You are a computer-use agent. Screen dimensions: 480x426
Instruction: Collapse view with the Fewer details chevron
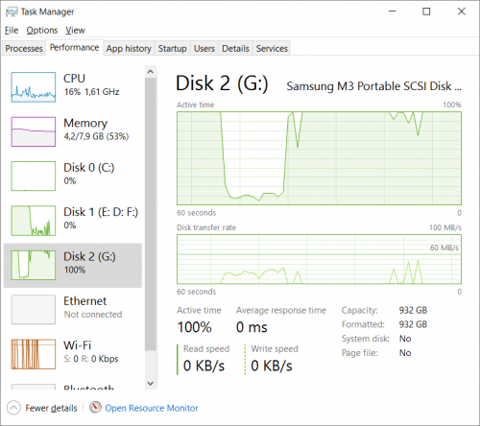(13, 408)
